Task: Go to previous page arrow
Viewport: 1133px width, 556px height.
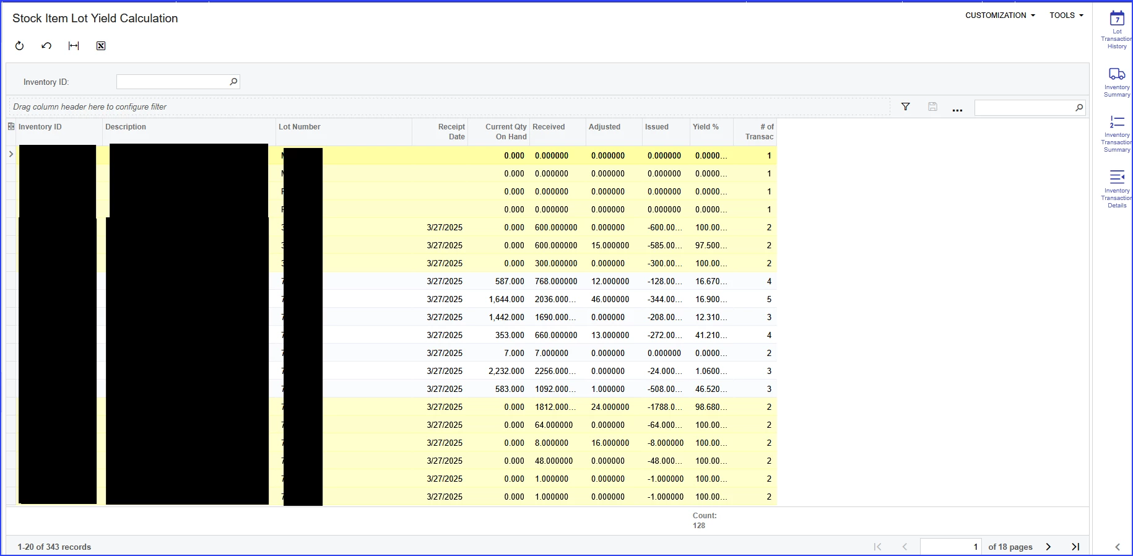Action: [x=905, y=547]
